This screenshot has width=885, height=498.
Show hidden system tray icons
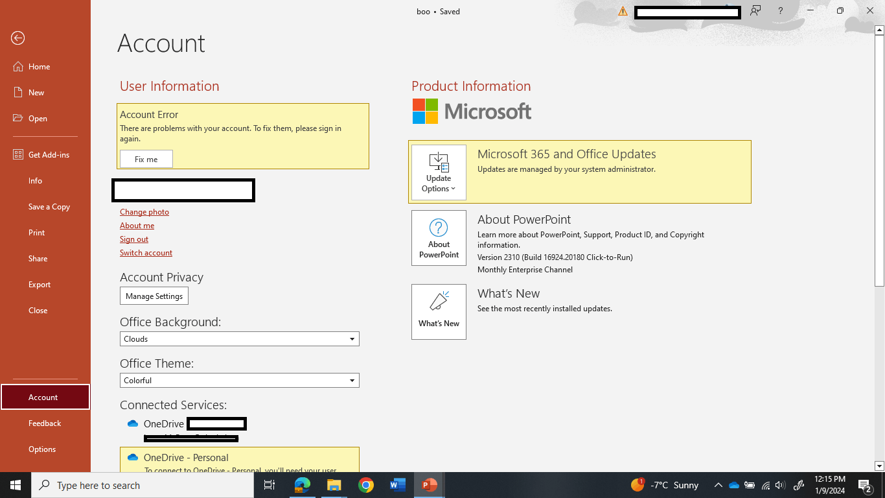click(x=718, y=485)
